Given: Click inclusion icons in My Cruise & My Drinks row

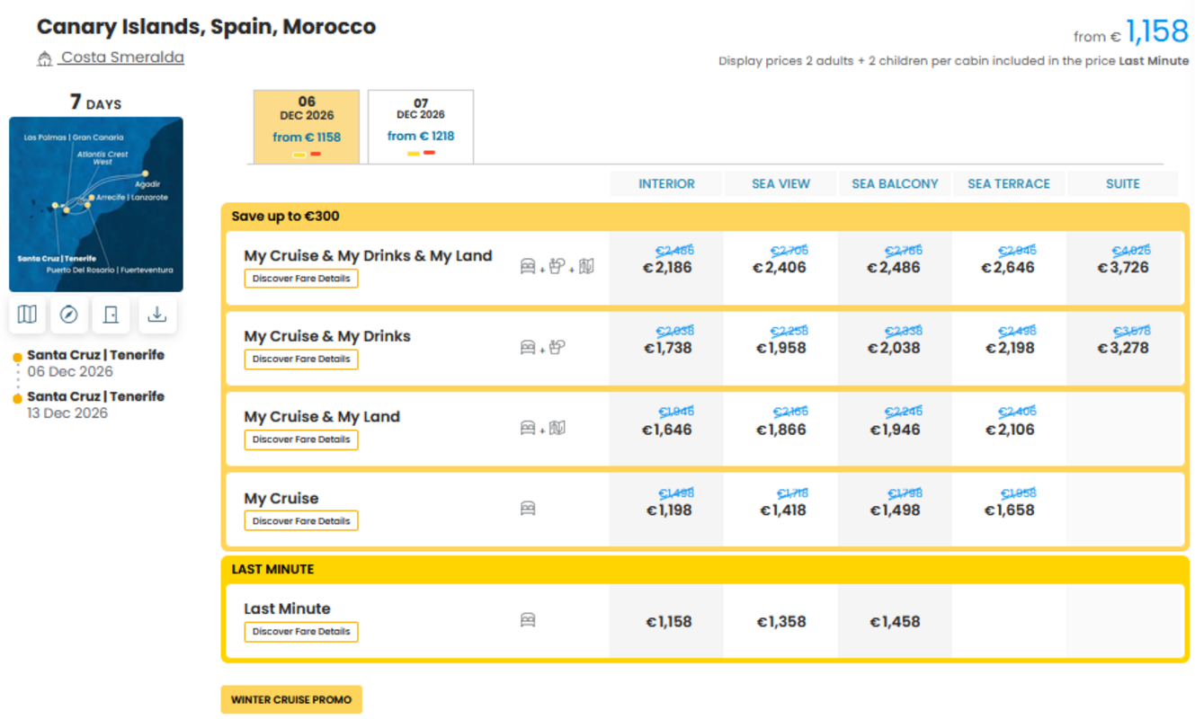Looking at the screenshot, I should [x=543, y=347].
